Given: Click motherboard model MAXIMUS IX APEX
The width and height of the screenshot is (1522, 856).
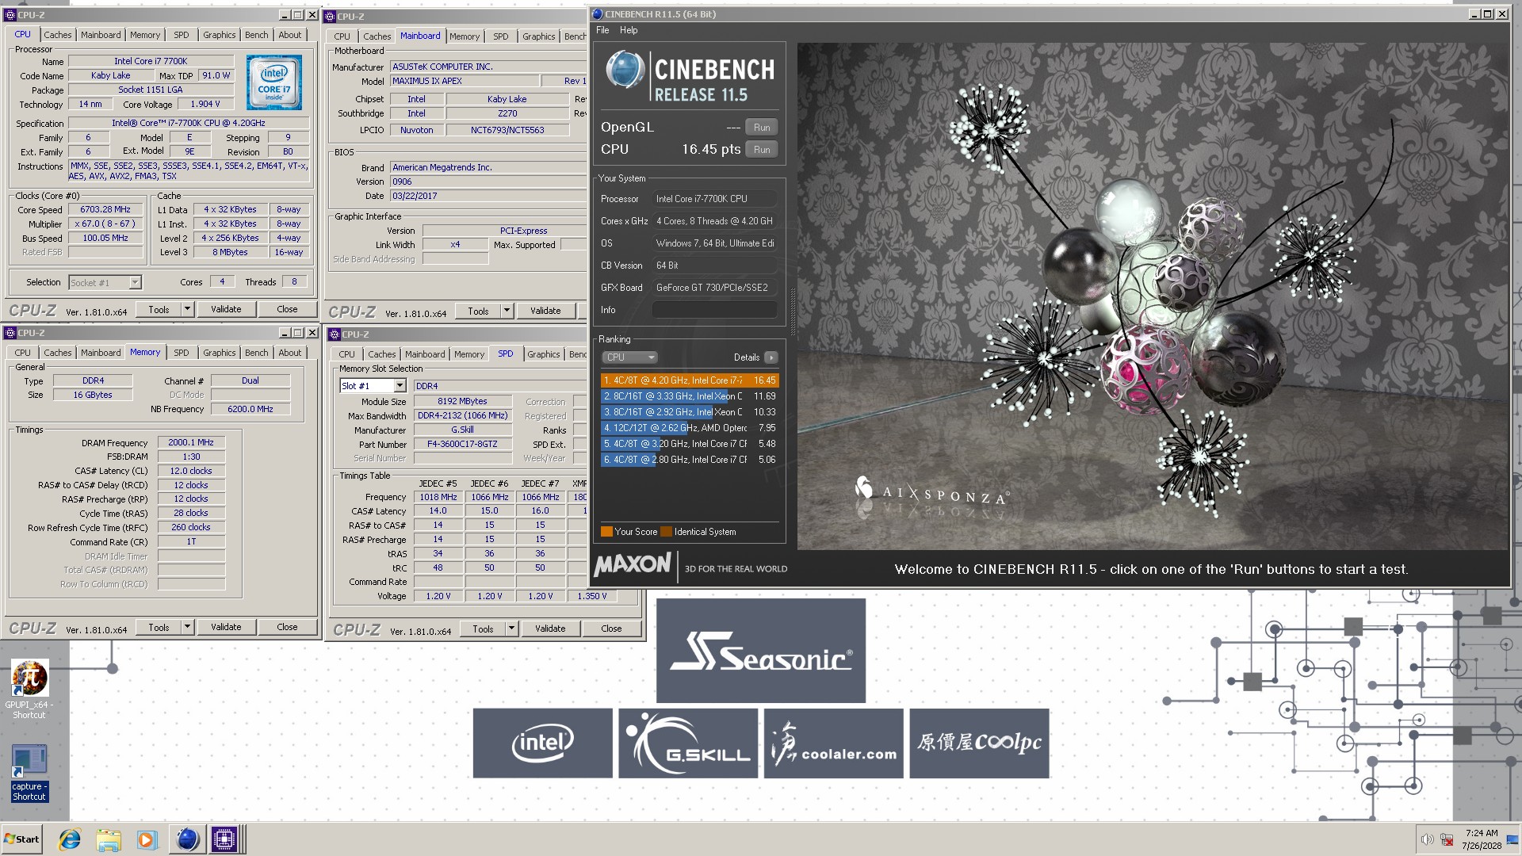Looking at the screenshot, I should click(465, 81).
